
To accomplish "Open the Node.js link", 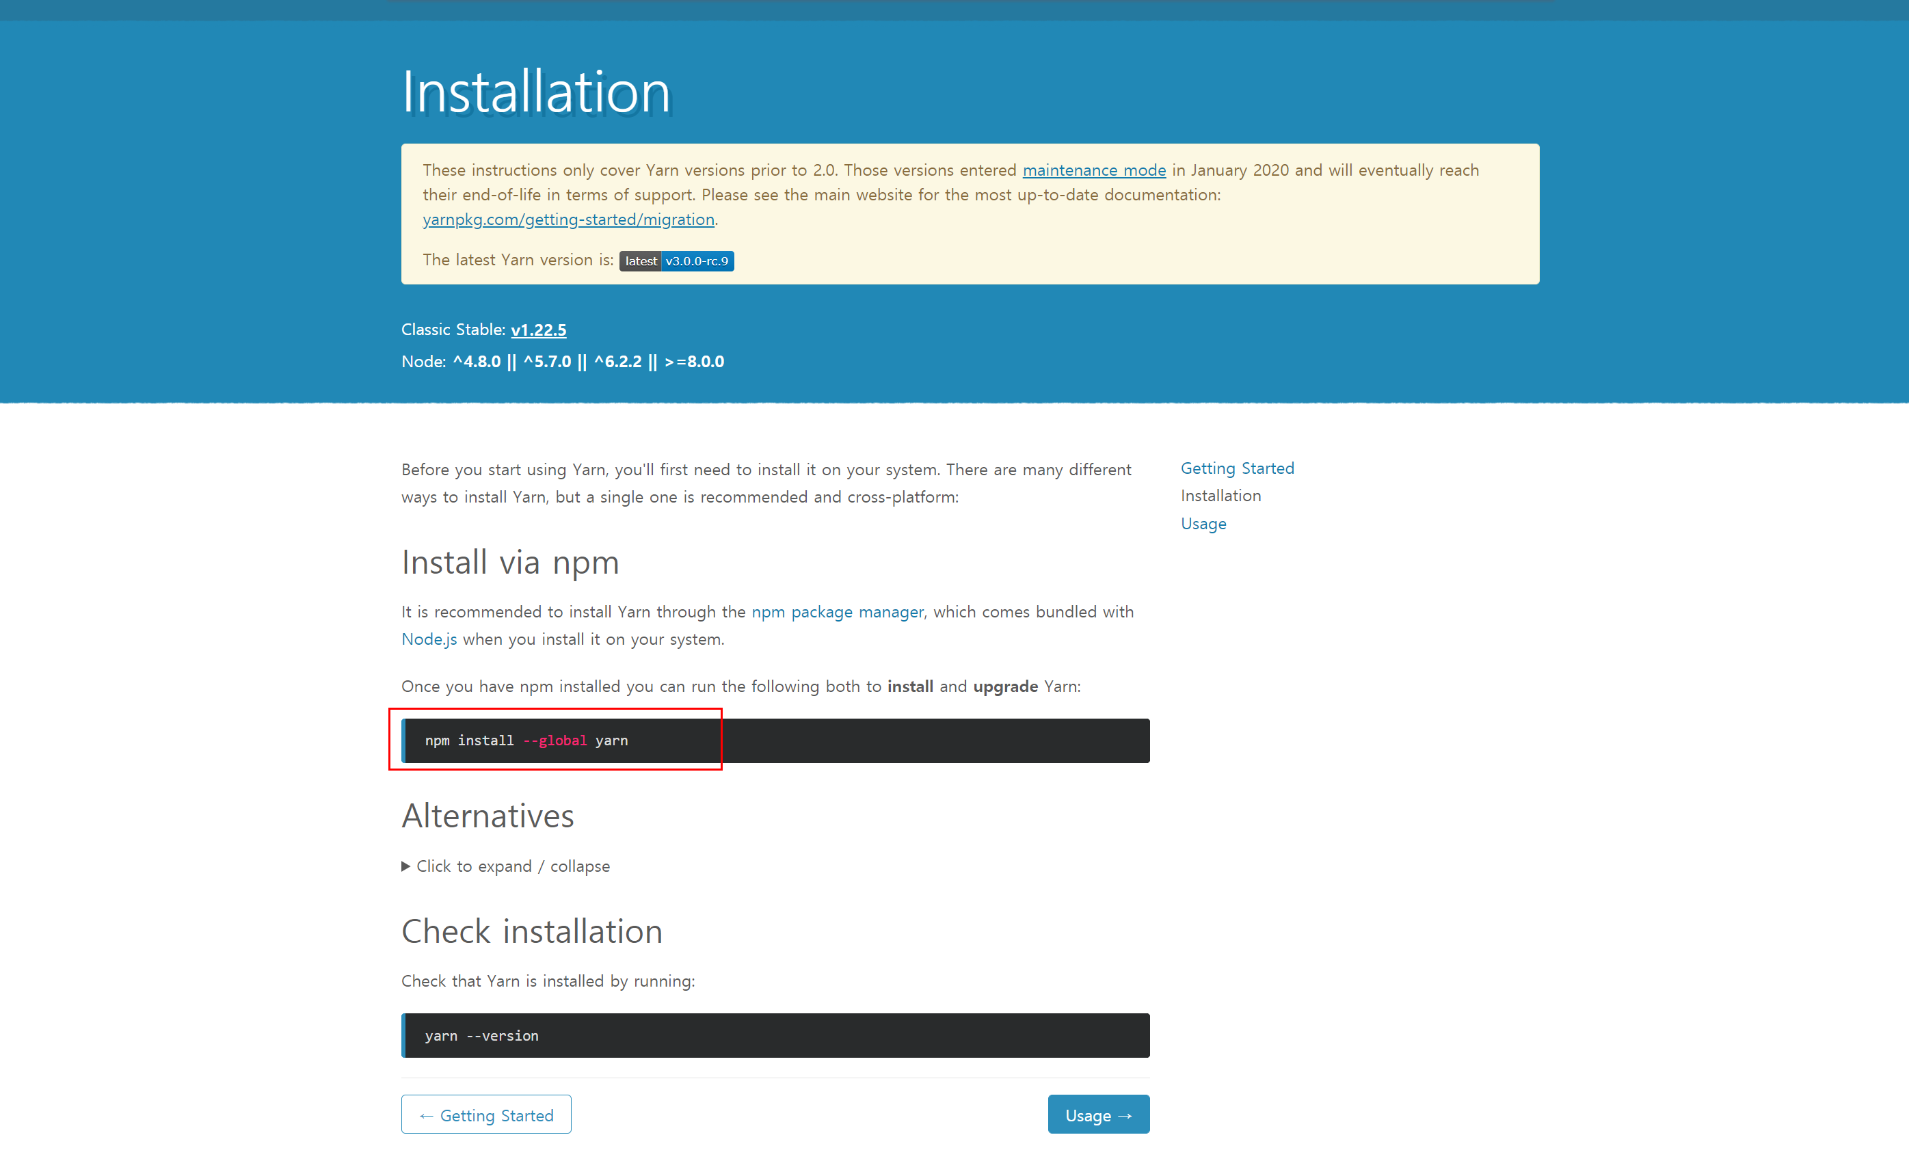I will pos(429,640).
